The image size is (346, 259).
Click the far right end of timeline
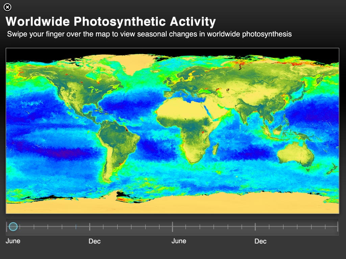pyautogui.click(x=337, y=227)
